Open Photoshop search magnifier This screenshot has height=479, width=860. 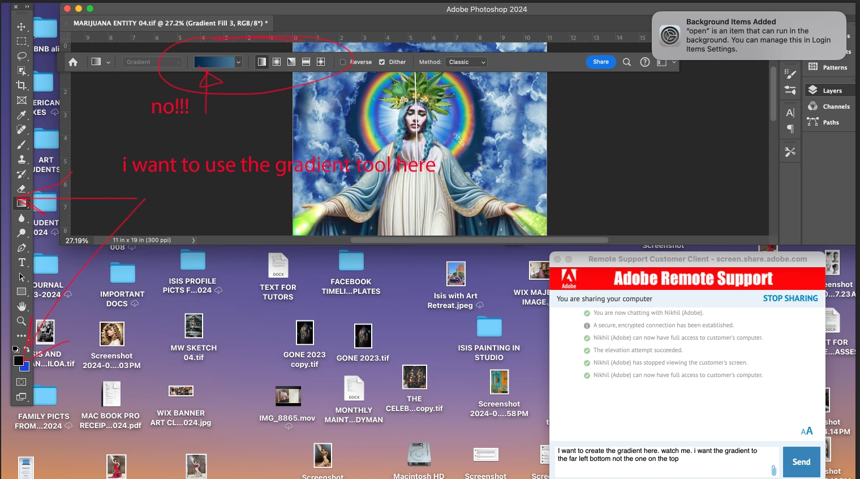click(x=627, y=62)
